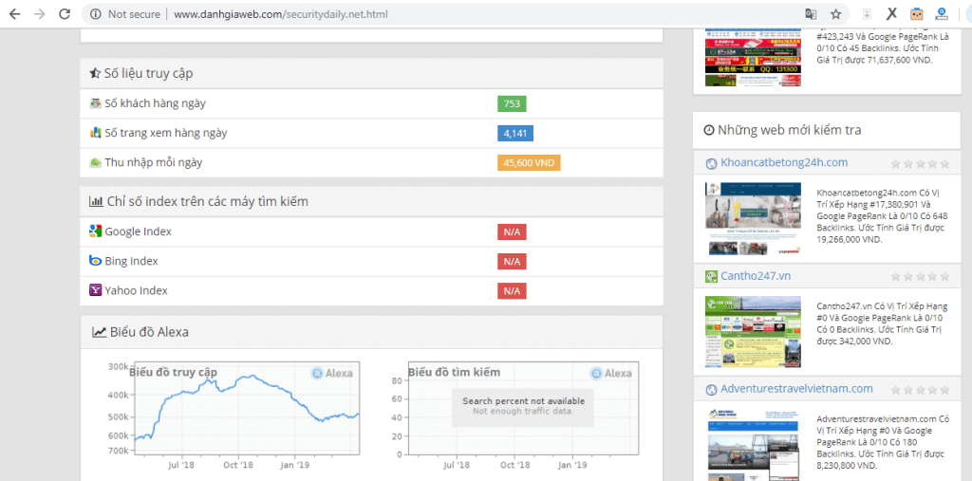Click the Bing Index icon
The height and width of the screenshot is (481, 972).
[x=95, y=261]
